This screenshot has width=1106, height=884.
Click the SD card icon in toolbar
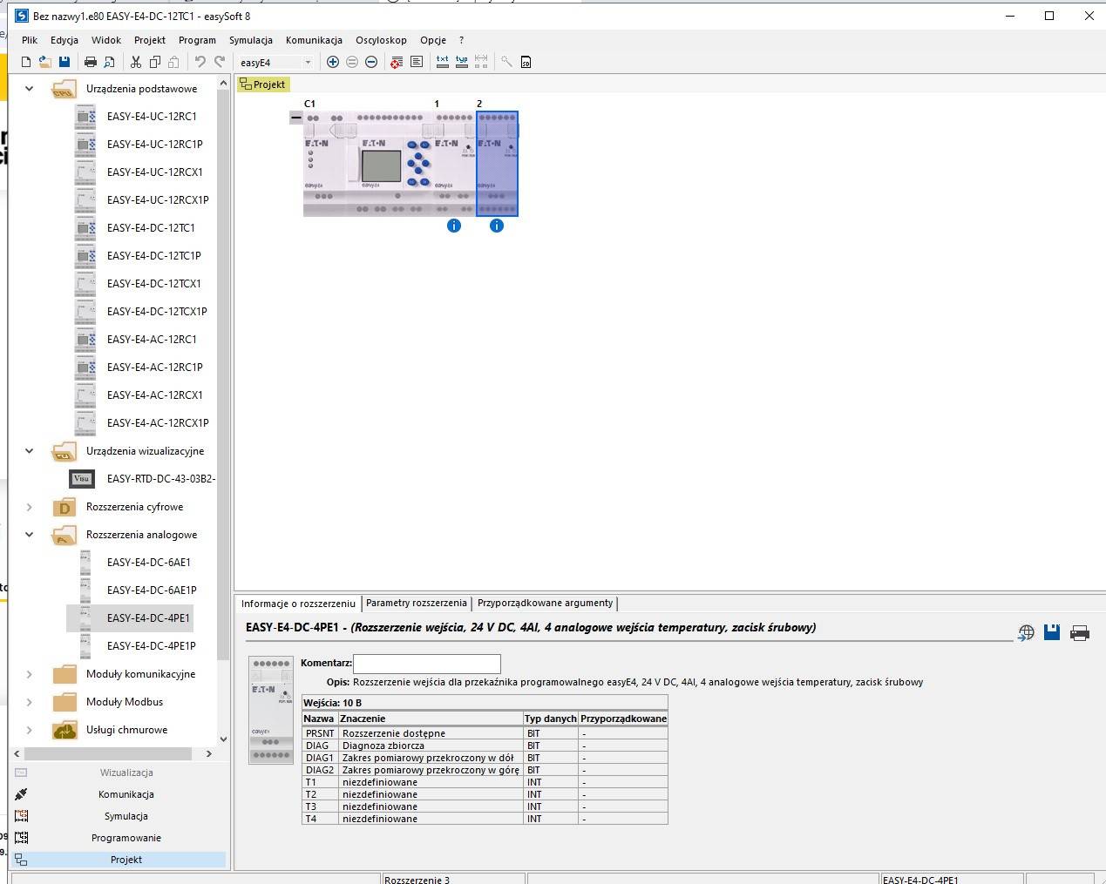(x=526, y=62)
